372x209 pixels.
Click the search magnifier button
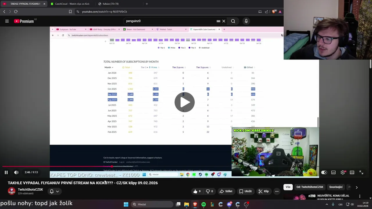[233, 21]
